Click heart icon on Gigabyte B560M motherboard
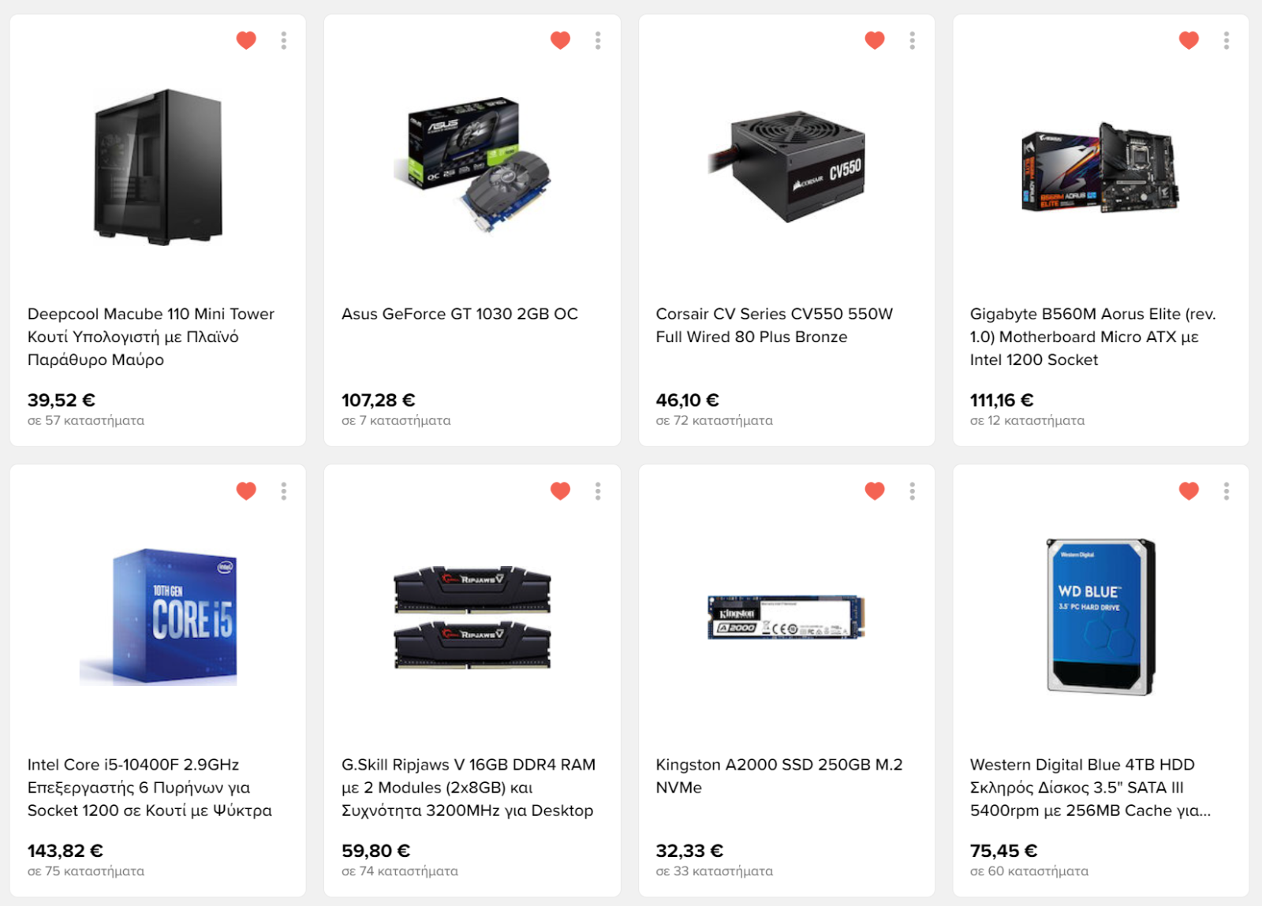1262x906 pixels. (x=1189, y=40)
